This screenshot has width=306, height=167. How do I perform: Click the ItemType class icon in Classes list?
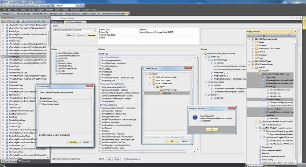point(57,71)
